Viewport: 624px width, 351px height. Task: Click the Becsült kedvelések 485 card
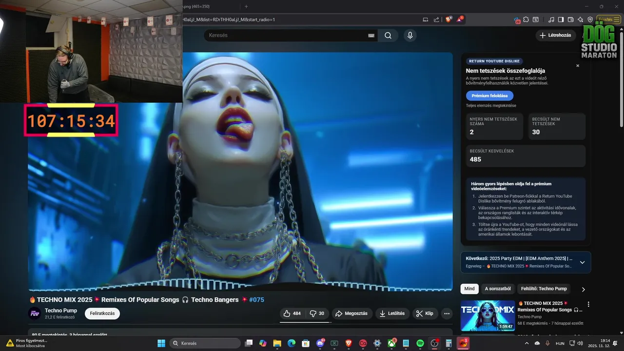pos(526,156)
